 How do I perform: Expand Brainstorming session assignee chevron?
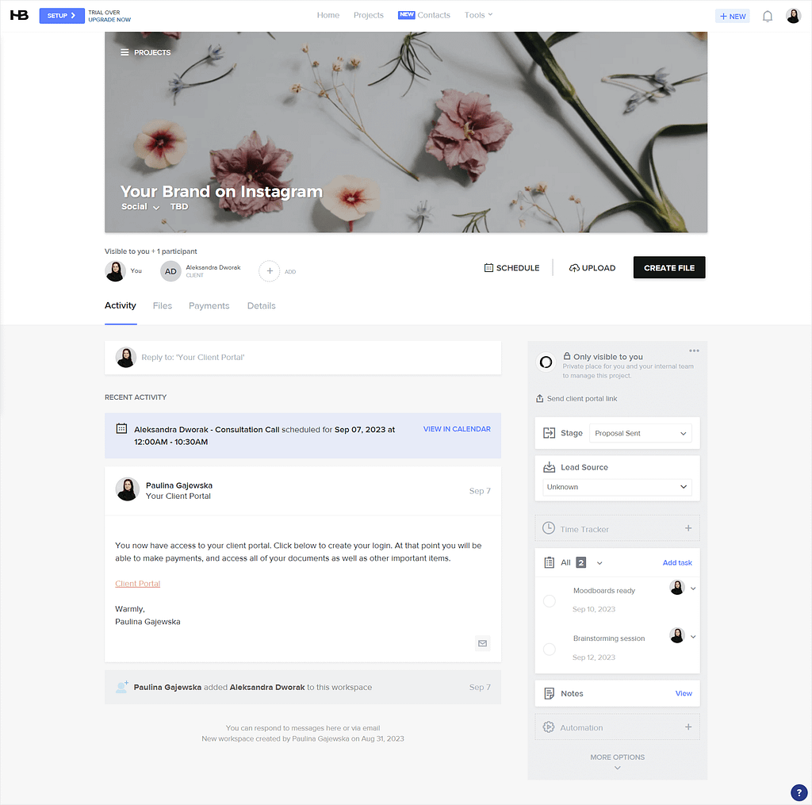(x=693, y=637)
